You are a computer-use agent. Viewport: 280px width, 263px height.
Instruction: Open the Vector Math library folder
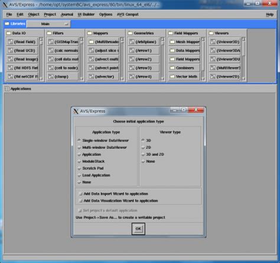click(x=184, y=76)
